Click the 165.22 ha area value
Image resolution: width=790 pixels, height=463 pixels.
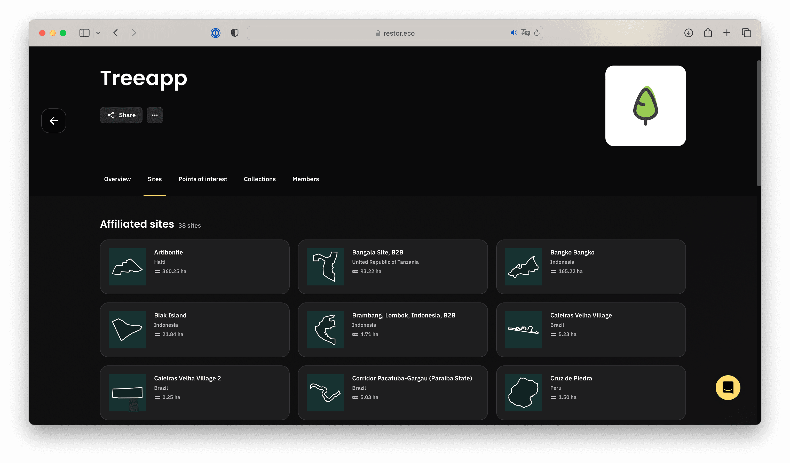570,272
